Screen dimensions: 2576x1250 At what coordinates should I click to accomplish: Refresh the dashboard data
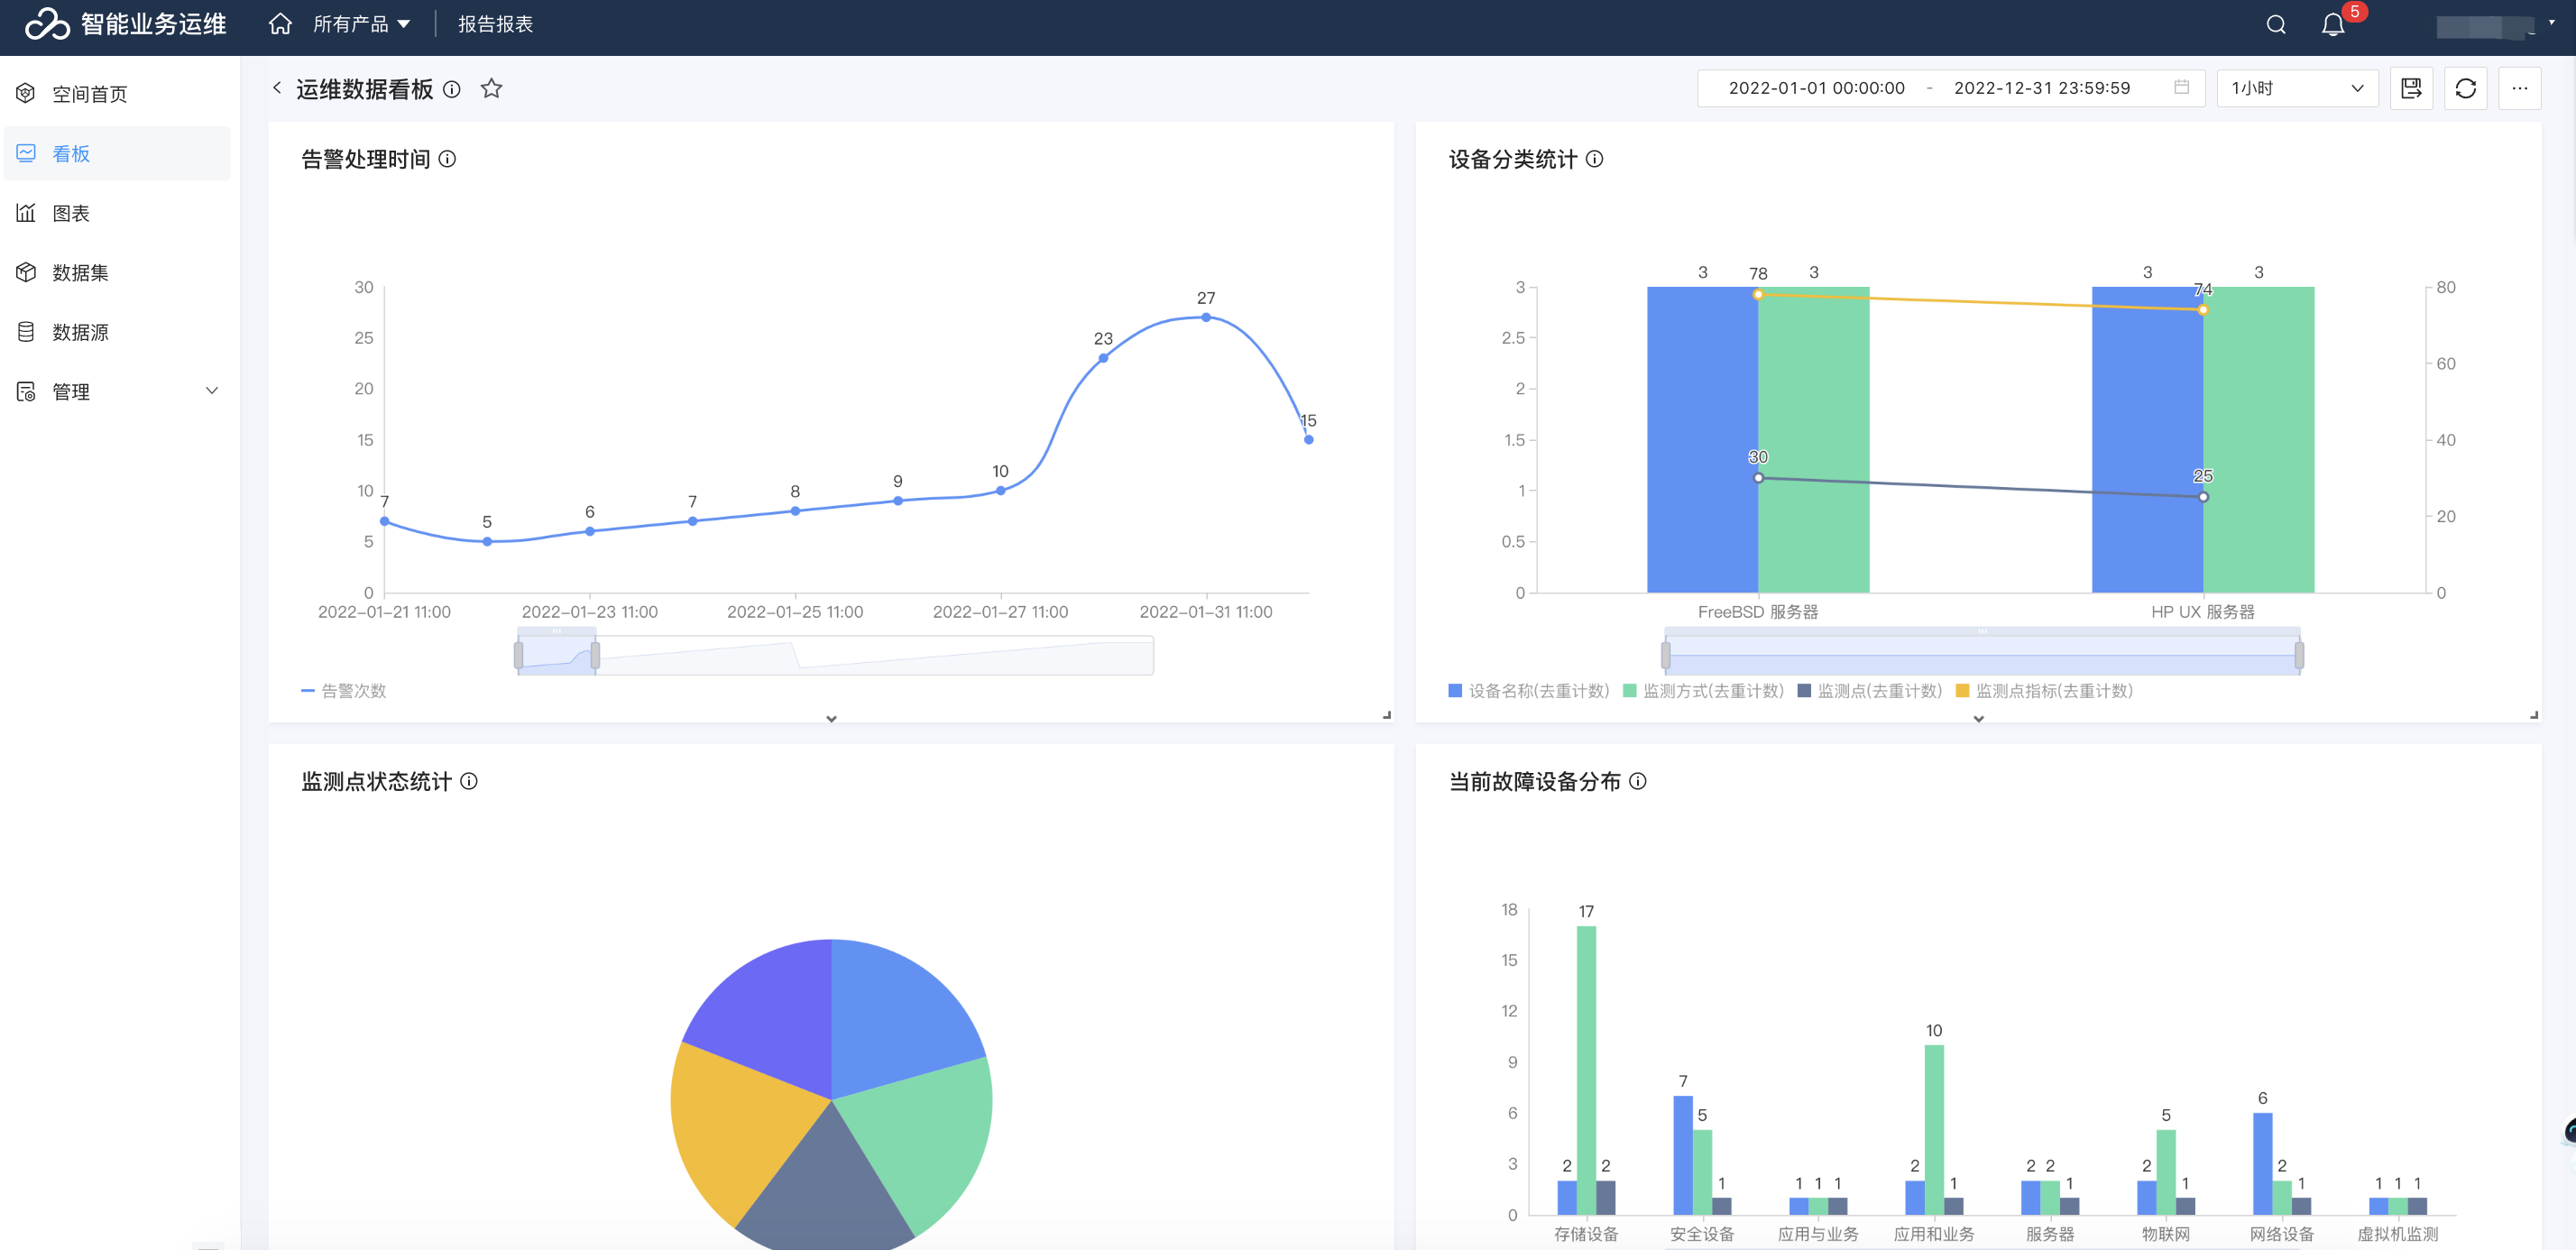[x=2465, y=88]
